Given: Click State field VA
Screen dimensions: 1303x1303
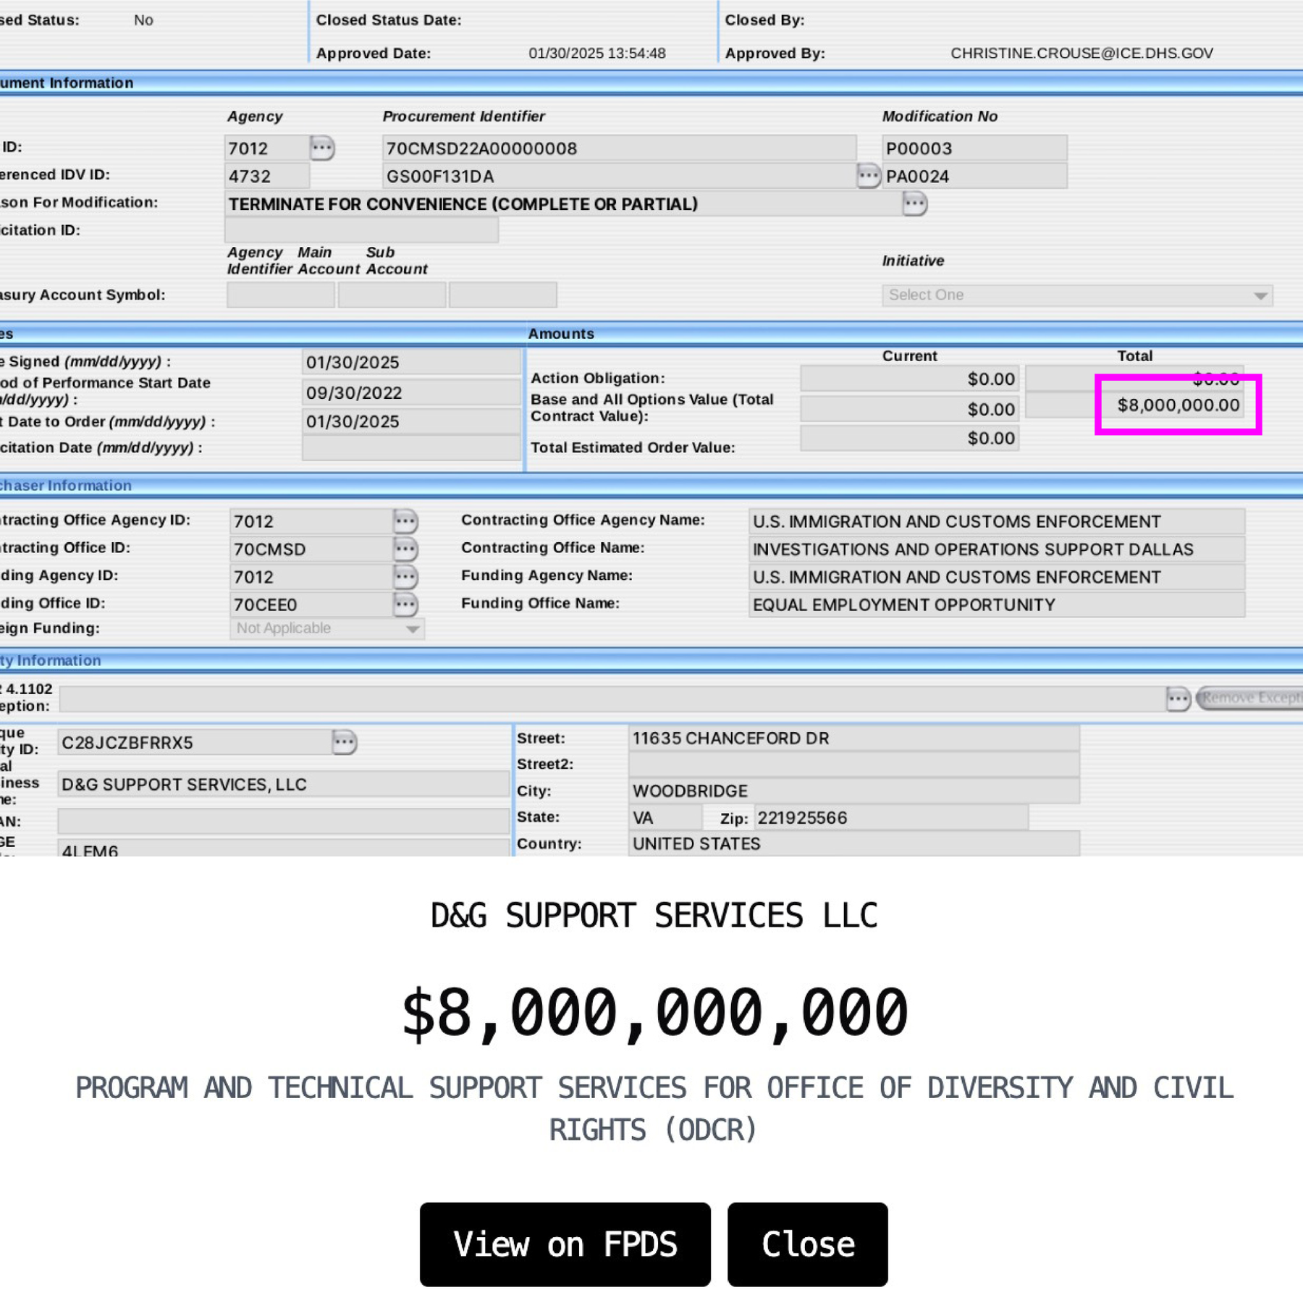Looking at the screenshot, I should (x=665, y=818).
